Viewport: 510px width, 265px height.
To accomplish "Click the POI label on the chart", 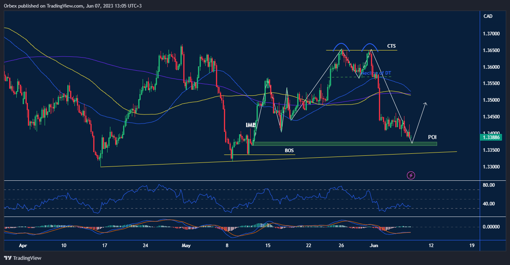I will [x=432, y=137].
